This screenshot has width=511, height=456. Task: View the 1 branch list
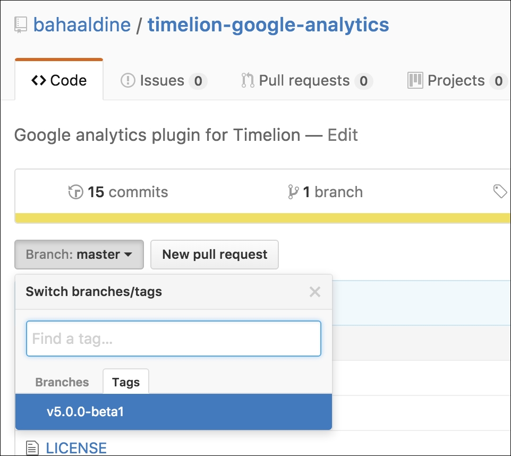click(325, 192)
